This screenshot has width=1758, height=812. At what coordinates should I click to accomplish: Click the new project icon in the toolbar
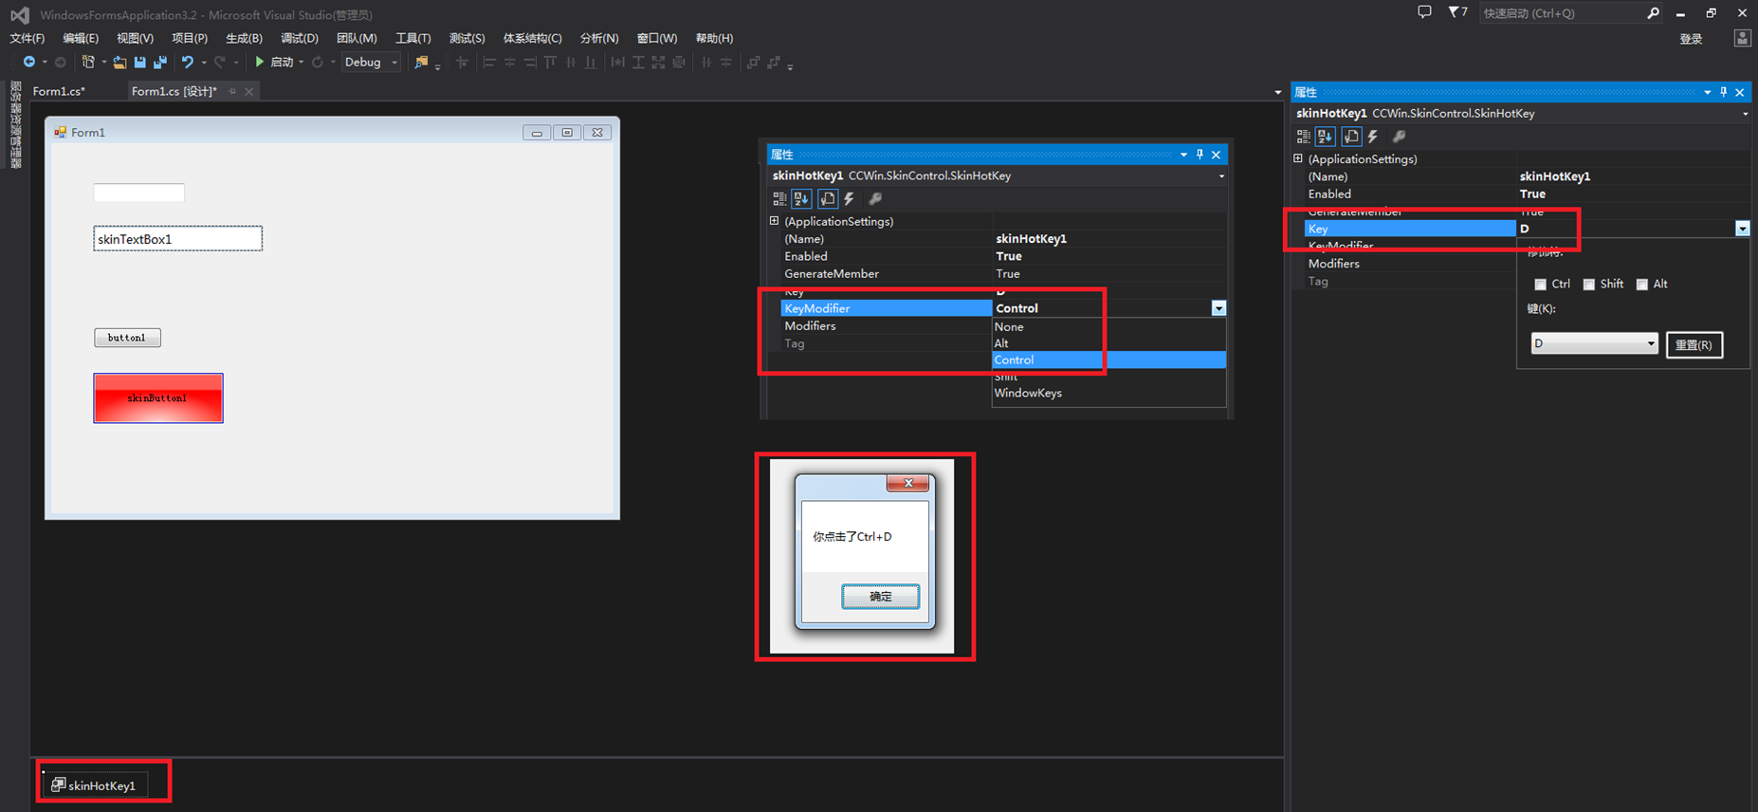pyautogui.click(x=88, y=63)
